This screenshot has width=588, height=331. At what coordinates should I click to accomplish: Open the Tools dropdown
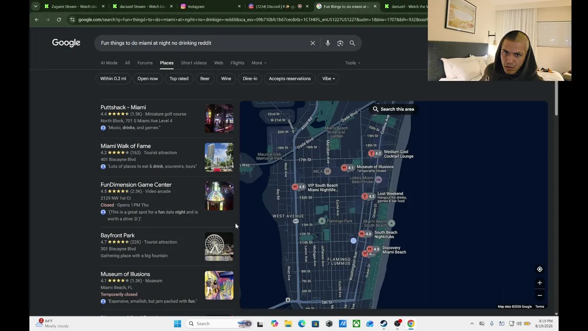click(x=353, y=63)
